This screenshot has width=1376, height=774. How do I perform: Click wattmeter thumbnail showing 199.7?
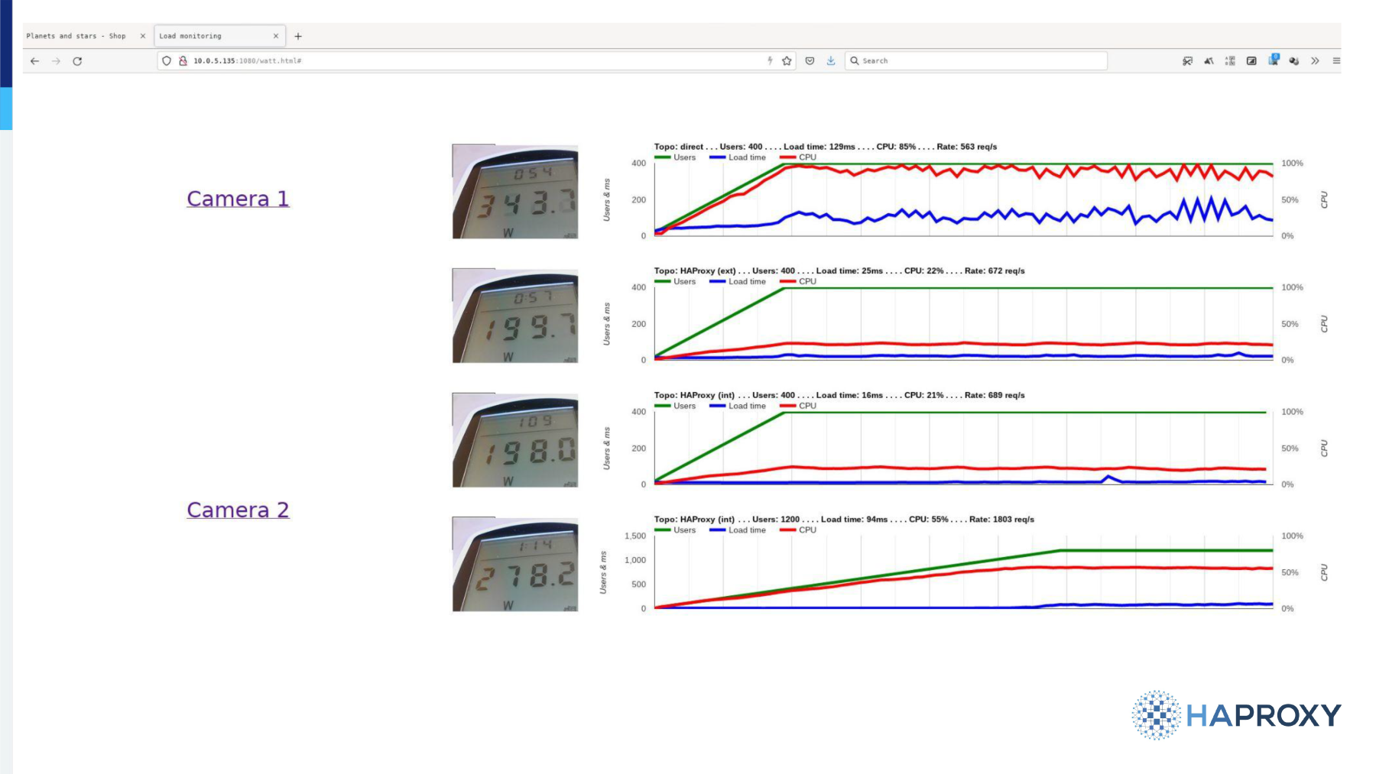(515, 316)
